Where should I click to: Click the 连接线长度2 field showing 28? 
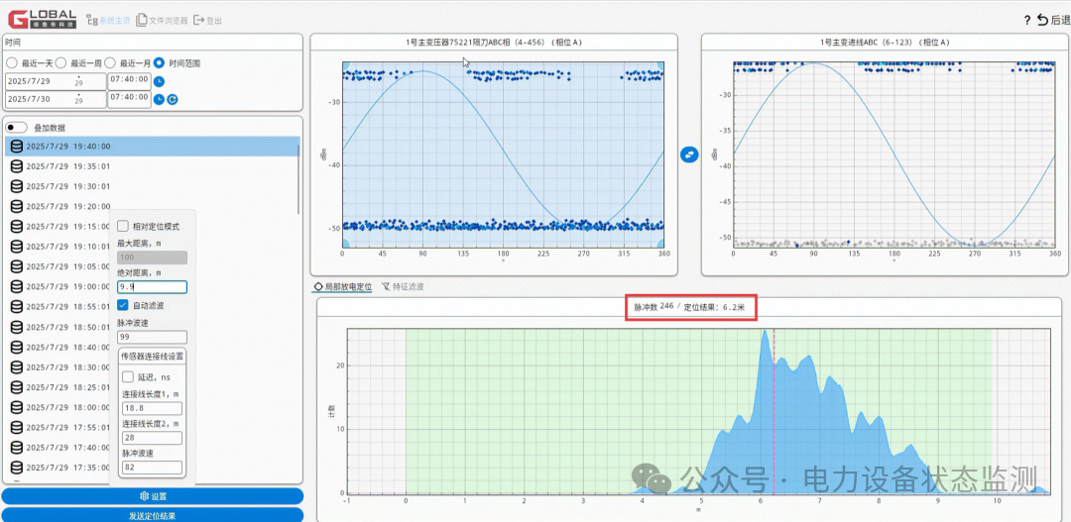click(x=153, y=438)
